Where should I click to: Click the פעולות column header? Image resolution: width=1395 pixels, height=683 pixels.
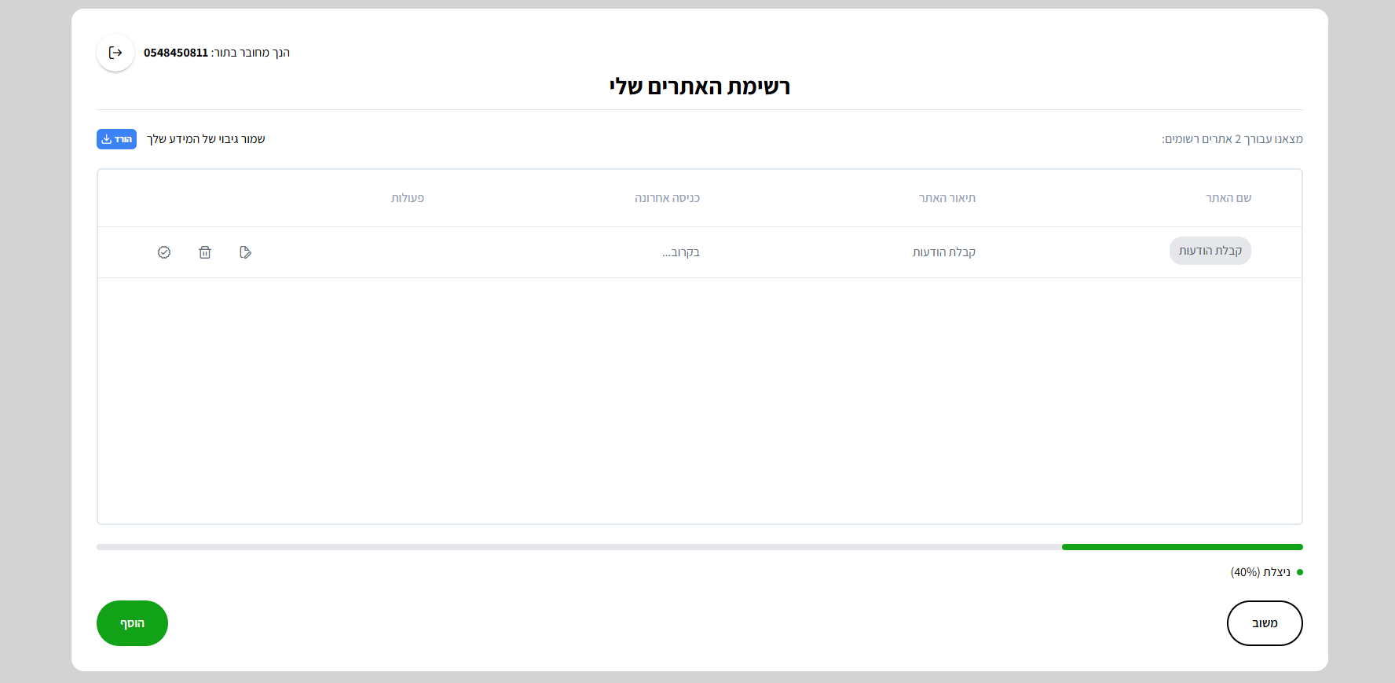408,198
